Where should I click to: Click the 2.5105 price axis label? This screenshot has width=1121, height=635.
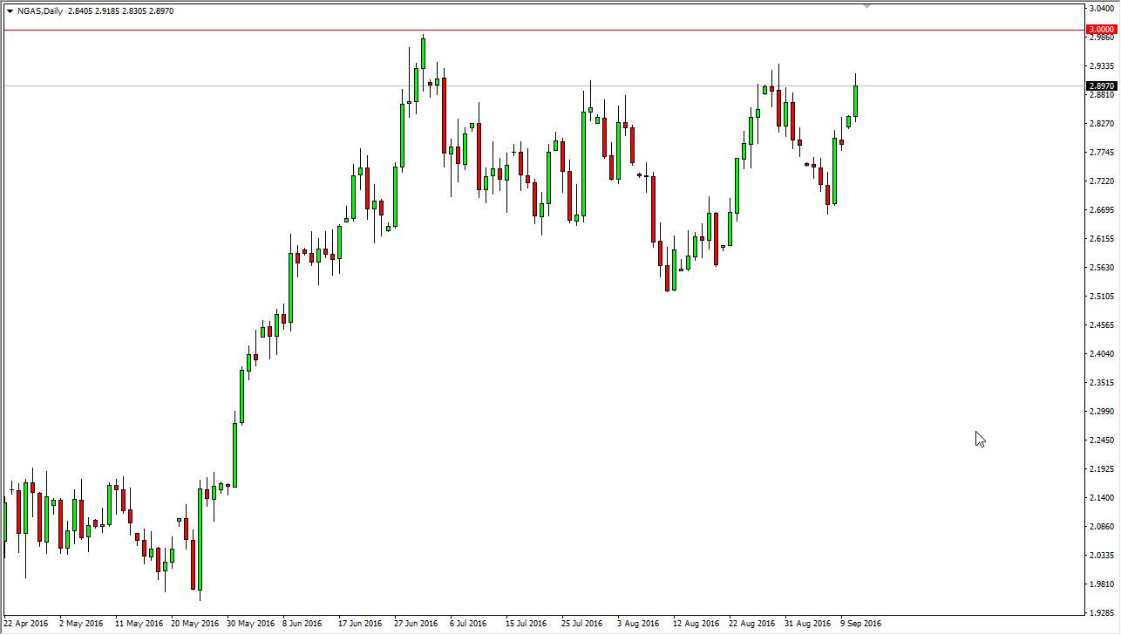(x=1102, y=297)
